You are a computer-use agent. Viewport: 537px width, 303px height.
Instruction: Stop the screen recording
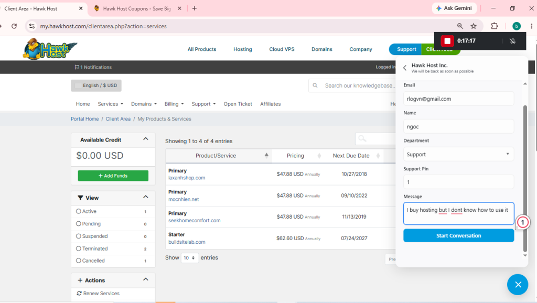point(447,41)
